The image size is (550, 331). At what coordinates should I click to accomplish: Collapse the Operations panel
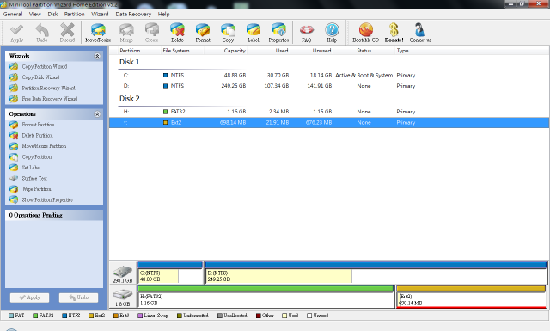[x=97, y=114]
